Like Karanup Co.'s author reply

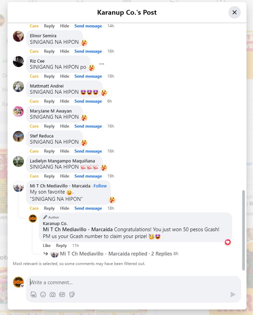(x=47, y=246)
